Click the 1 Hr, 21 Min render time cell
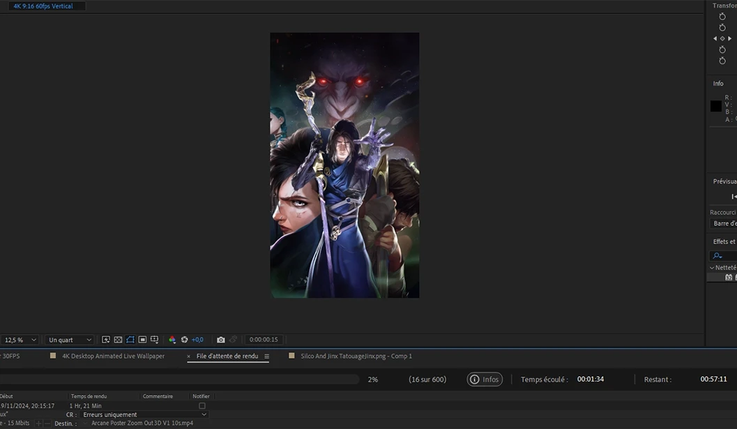This screenshot has height=429, width=737. (x=86, y=405)
